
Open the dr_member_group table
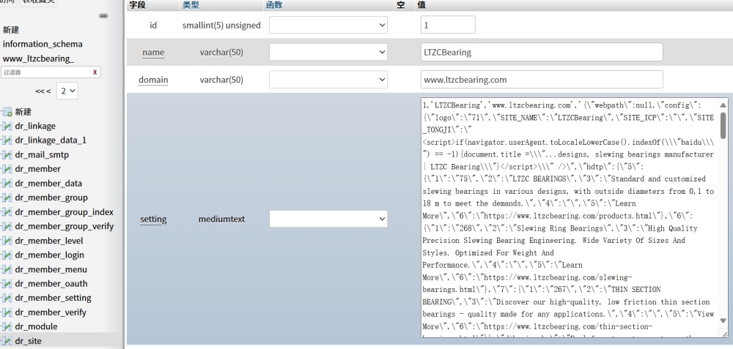[51, 198]
